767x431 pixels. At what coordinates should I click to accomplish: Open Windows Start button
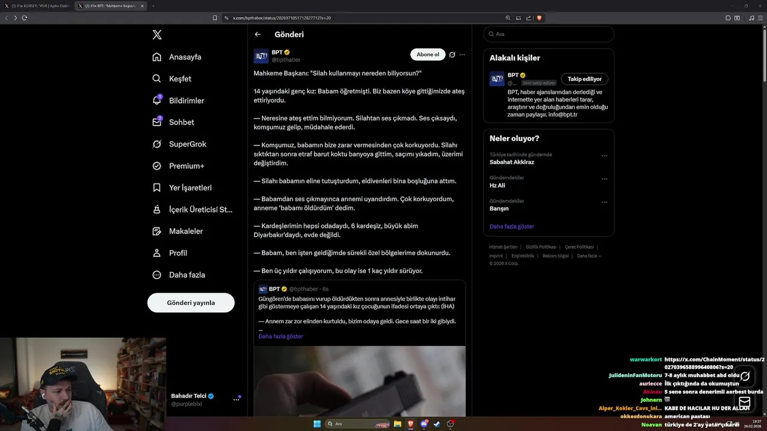click(317, 424)
